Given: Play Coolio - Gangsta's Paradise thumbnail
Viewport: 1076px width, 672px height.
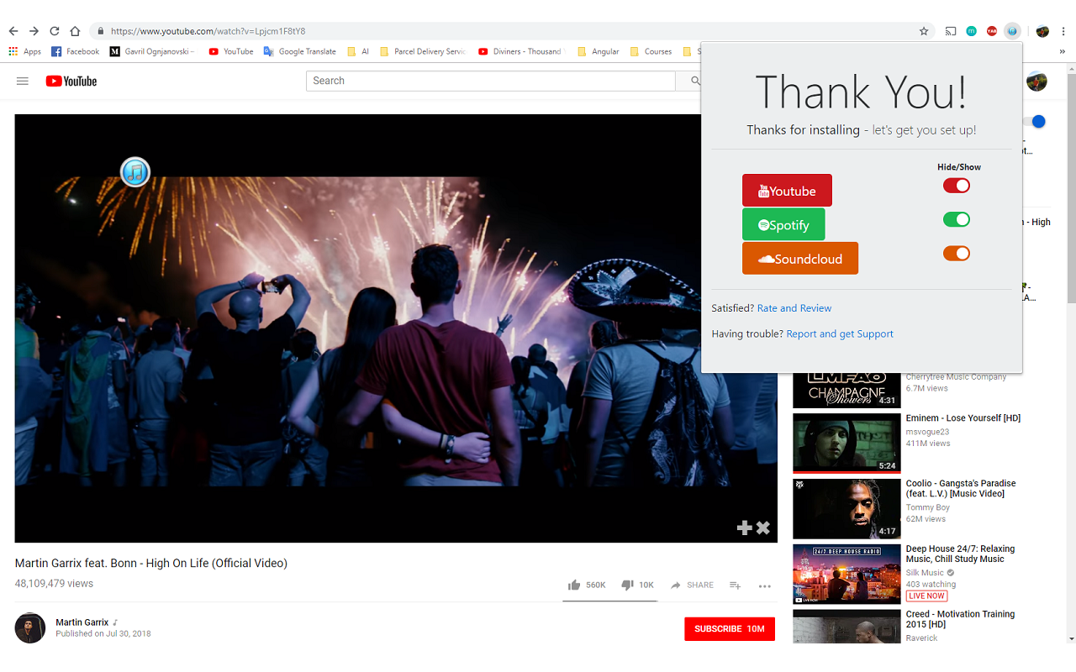Looking at the screenshot, I should point(847,508).
